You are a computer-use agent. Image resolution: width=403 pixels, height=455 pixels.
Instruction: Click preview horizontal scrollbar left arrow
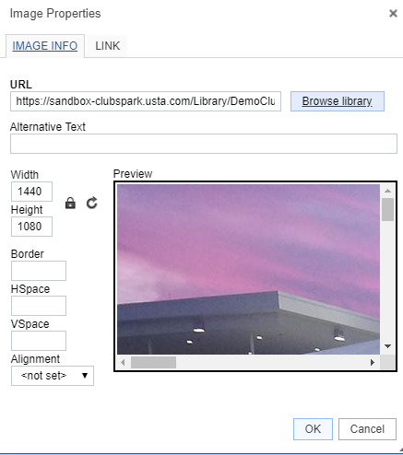click(x=123, y=362)
